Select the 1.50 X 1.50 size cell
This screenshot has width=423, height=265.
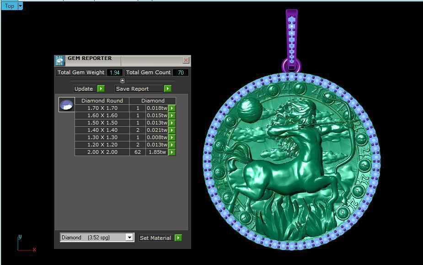tap(102, 123)
